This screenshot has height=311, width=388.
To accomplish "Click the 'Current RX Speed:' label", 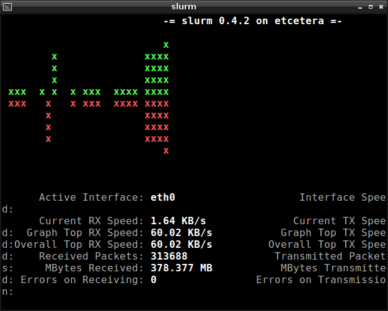I will tap(91, 221).
